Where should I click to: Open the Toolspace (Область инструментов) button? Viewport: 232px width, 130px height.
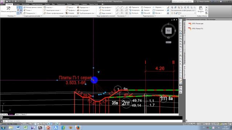[x=8, y=9]
